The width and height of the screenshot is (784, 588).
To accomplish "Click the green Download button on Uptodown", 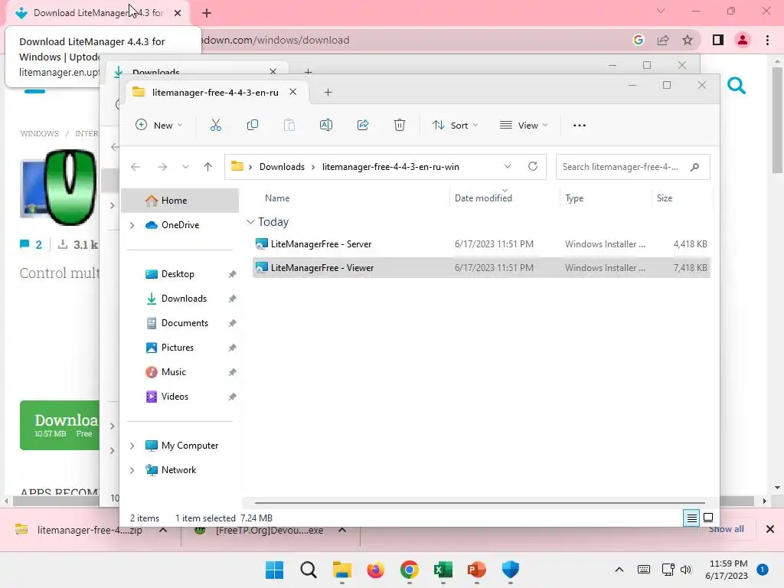I will [60, 426].
